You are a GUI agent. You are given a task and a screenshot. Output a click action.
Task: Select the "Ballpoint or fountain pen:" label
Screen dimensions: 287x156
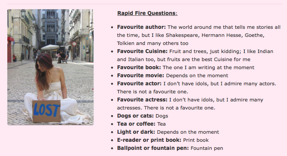(153, 148)
